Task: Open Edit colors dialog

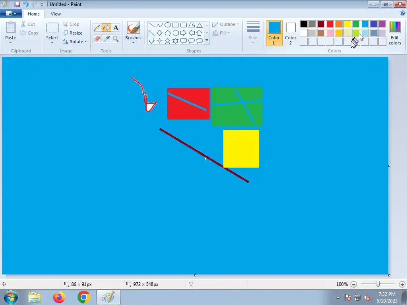Action: tap(395, 33)
